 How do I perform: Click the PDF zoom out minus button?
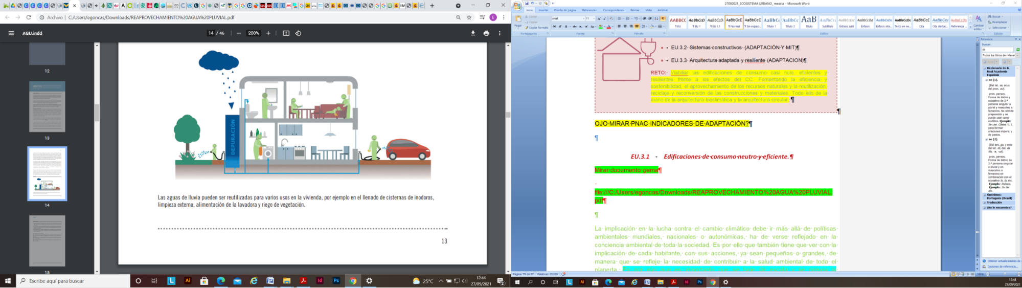[x=239, y=33]
